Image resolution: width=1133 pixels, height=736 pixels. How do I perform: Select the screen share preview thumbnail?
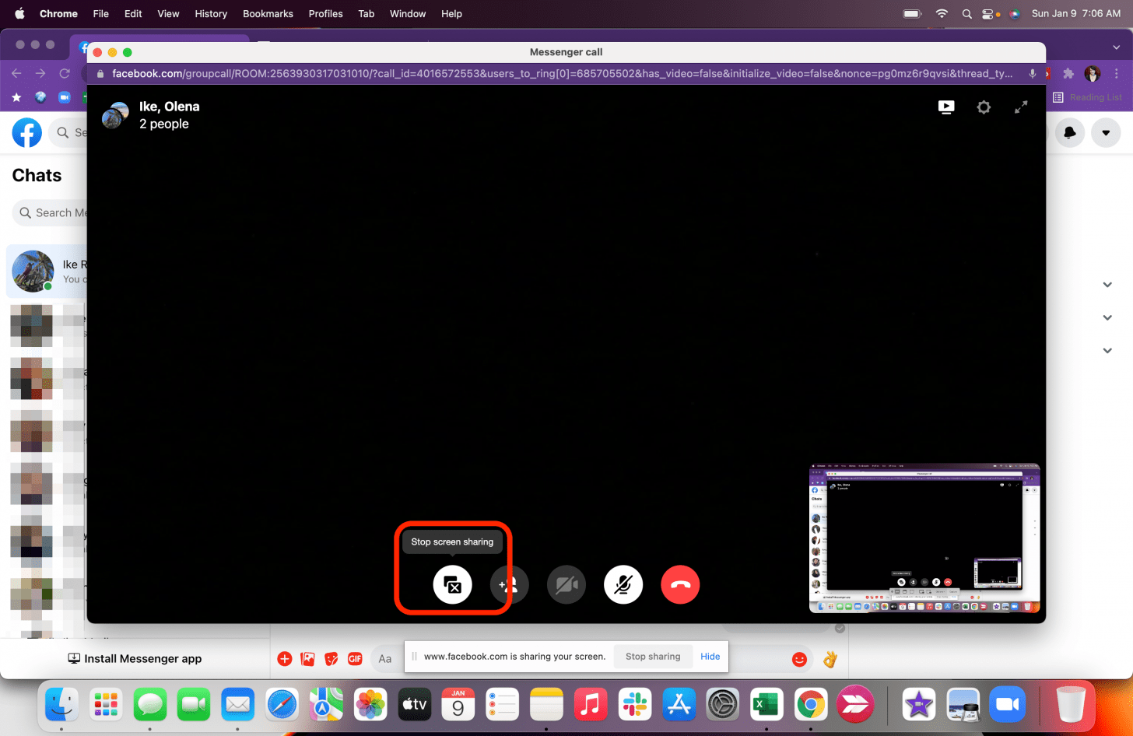[x=924, y=538]
